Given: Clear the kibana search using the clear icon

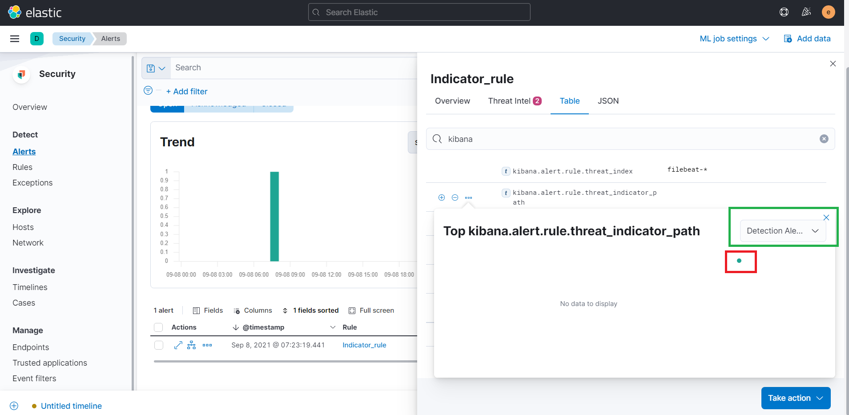Looking at the screenshot, I should [x=824, y=139].
